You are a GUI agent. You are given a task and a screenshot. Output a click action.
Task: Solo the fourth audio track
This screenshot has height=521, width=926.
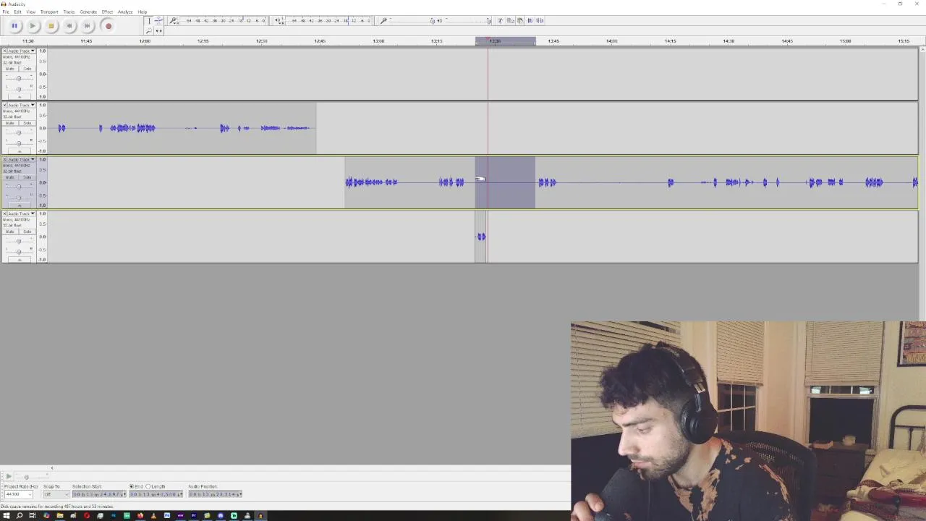click(x=27, y=232)
